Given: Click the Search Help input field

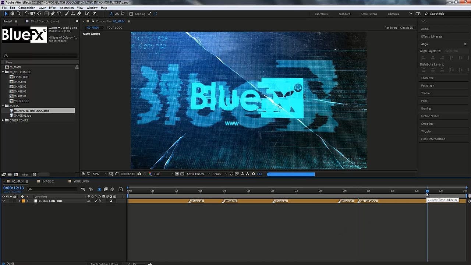Looking at the screenshot, I should 447,14.
